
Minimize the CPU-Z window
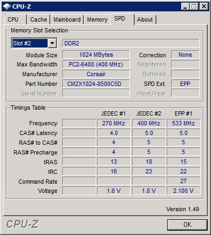[x=185, y=6]
